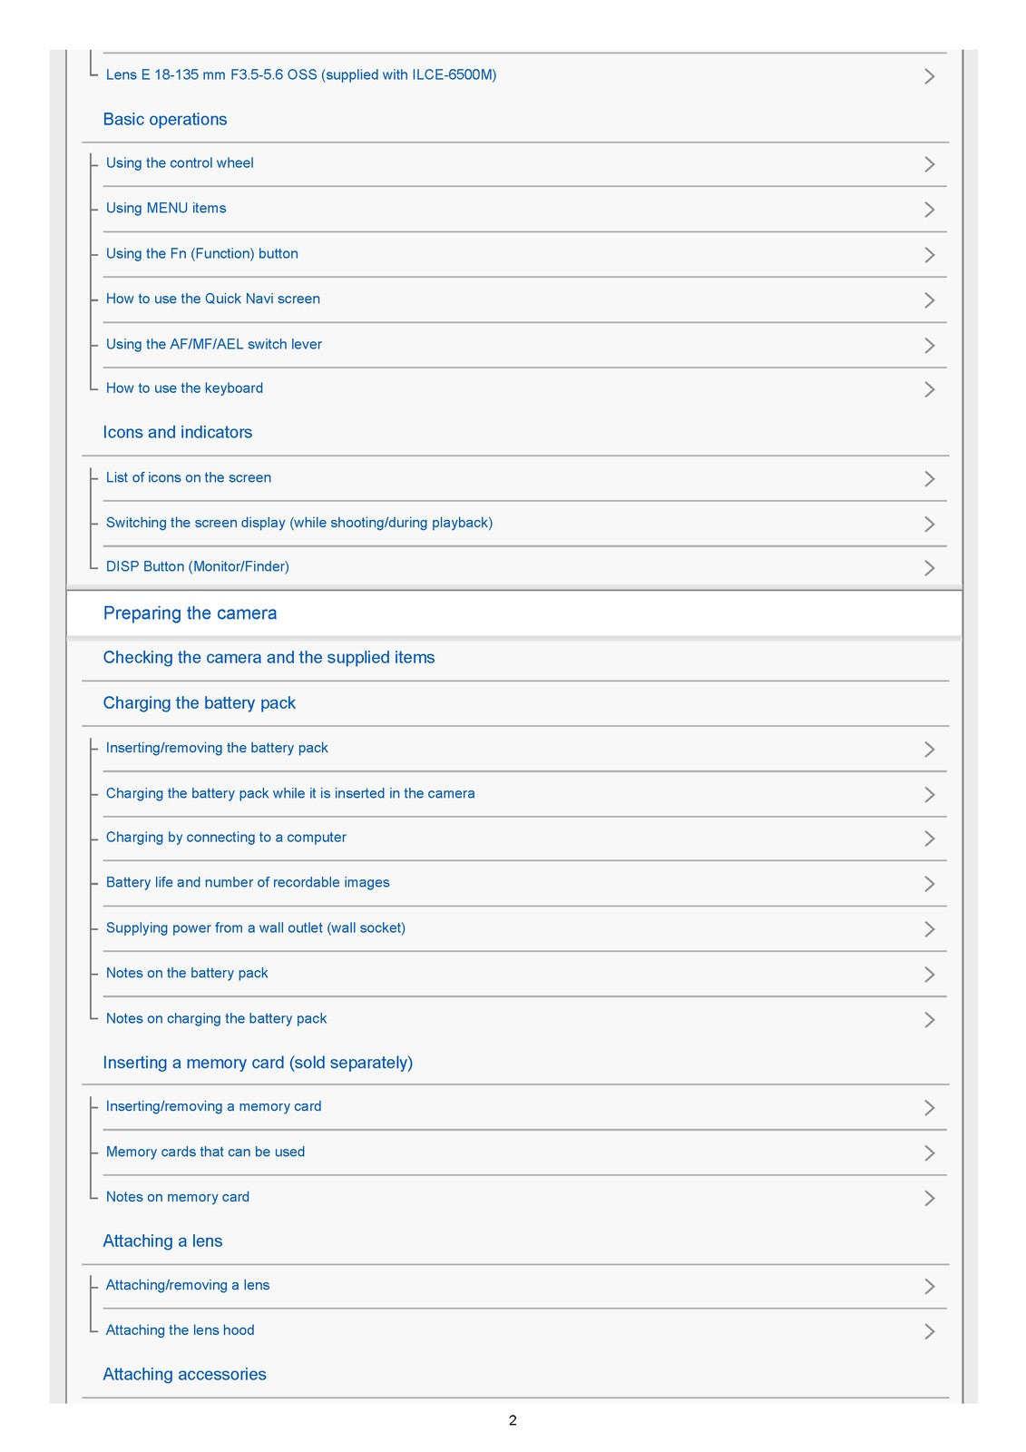Click chevron beside Notes on memory card

click(x=929, y=1198)
